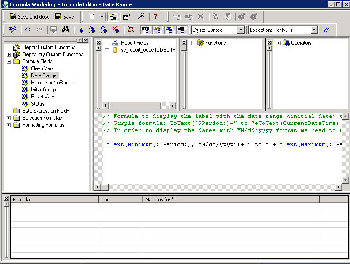Screen dimensions: 350x264
Task: Select the Initial Group formula
Action: tap(43, 90)
